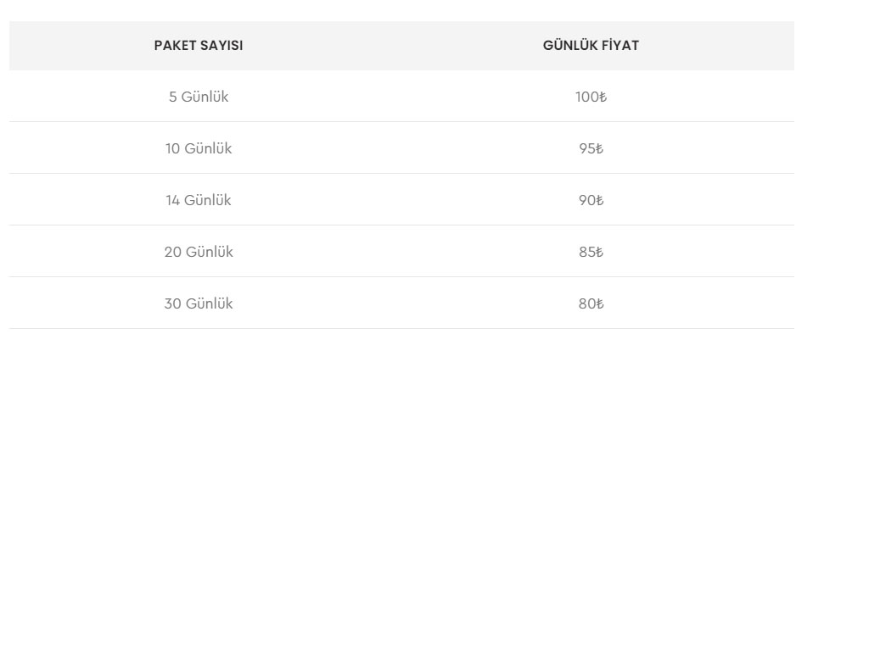Click the GÜNLÜK FİYAT column header
Screen dimensions: 869x651
[x=591, y=46]
